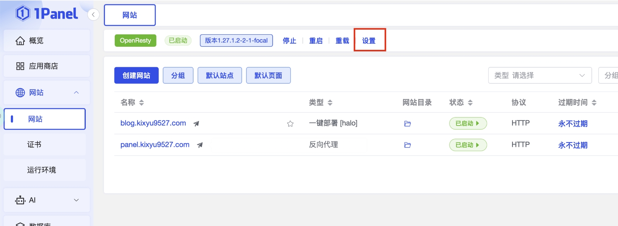Image resolution: width=618 pixels, height=226 pixels.
Task: Click the 1Panel logo icon
Action: (x=23, y=14)
